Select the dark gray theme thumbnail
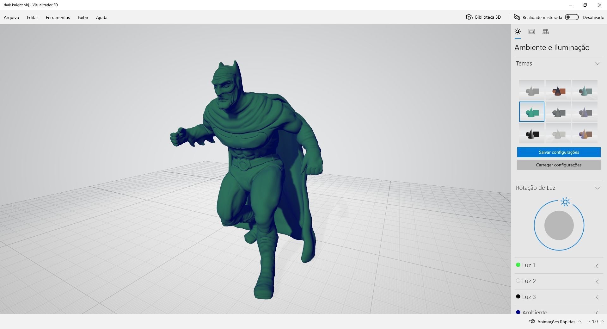Screen dimensions: 607x329 point(558,112)
